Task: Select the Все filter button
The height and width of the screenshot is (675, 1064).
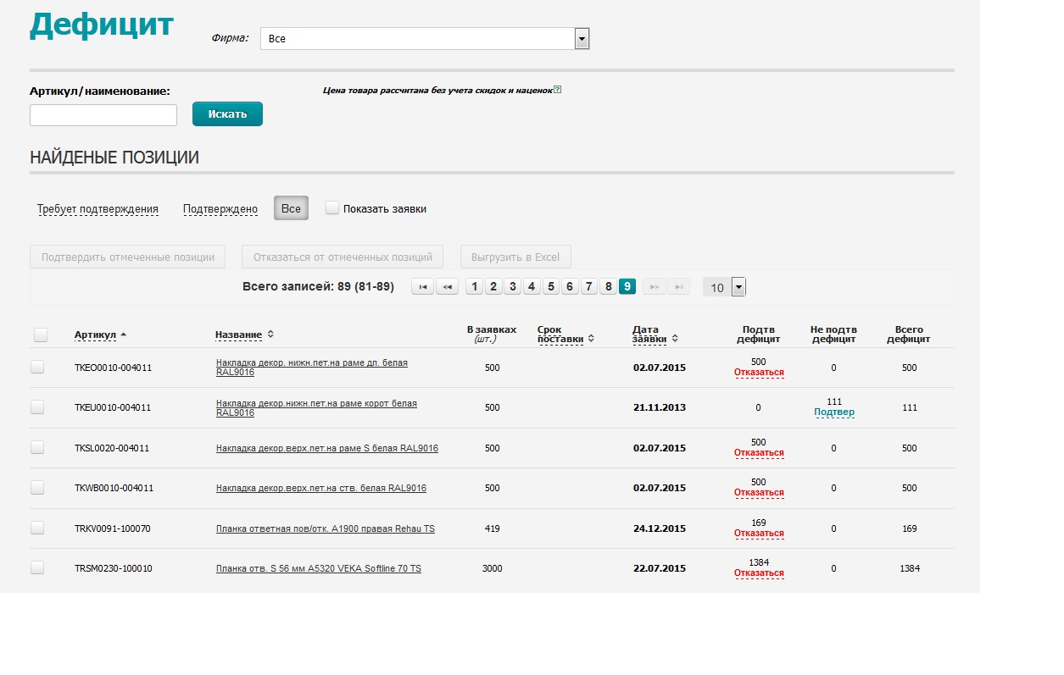Action: point(291,208)
